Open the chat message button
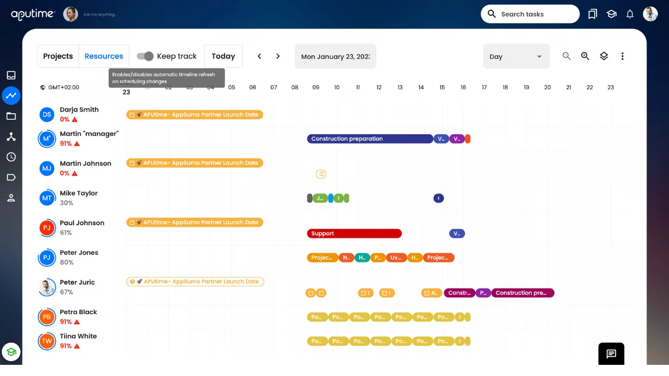Viewport: 669px width, 376px height. tap(611, 354)
